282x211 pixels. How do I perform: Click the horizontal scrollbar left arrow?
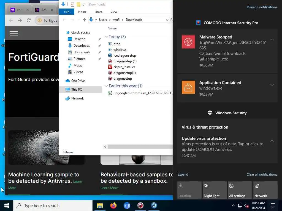point(105,147)
